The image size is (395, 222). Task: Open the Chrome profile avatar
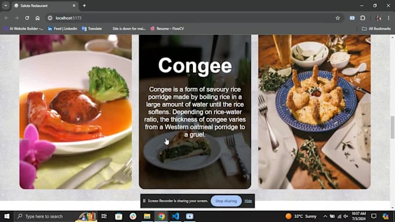(378, 18)
